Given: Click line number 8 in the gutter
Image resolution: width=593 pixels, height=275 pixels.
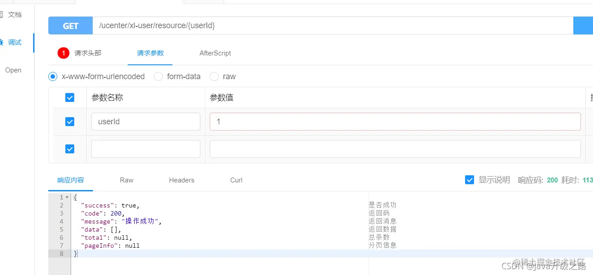Looking at the screenshot, I should [62, 254].
